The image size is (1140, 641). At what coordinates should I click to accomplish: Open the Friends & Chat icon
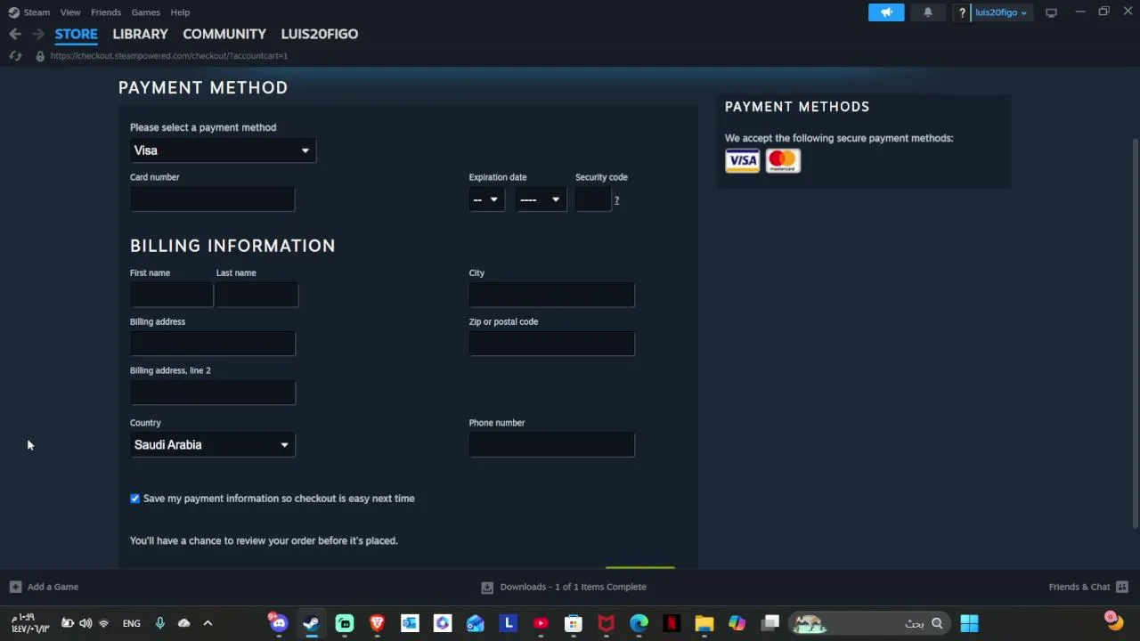(x=1122, y=587)
